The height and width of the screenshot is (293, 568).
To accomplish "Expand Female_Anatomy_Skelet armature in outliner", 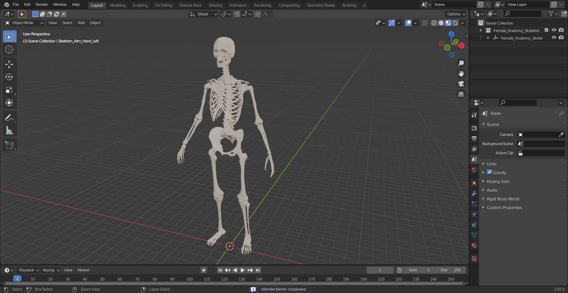I will pyautogui.click(x=488, y=38).
